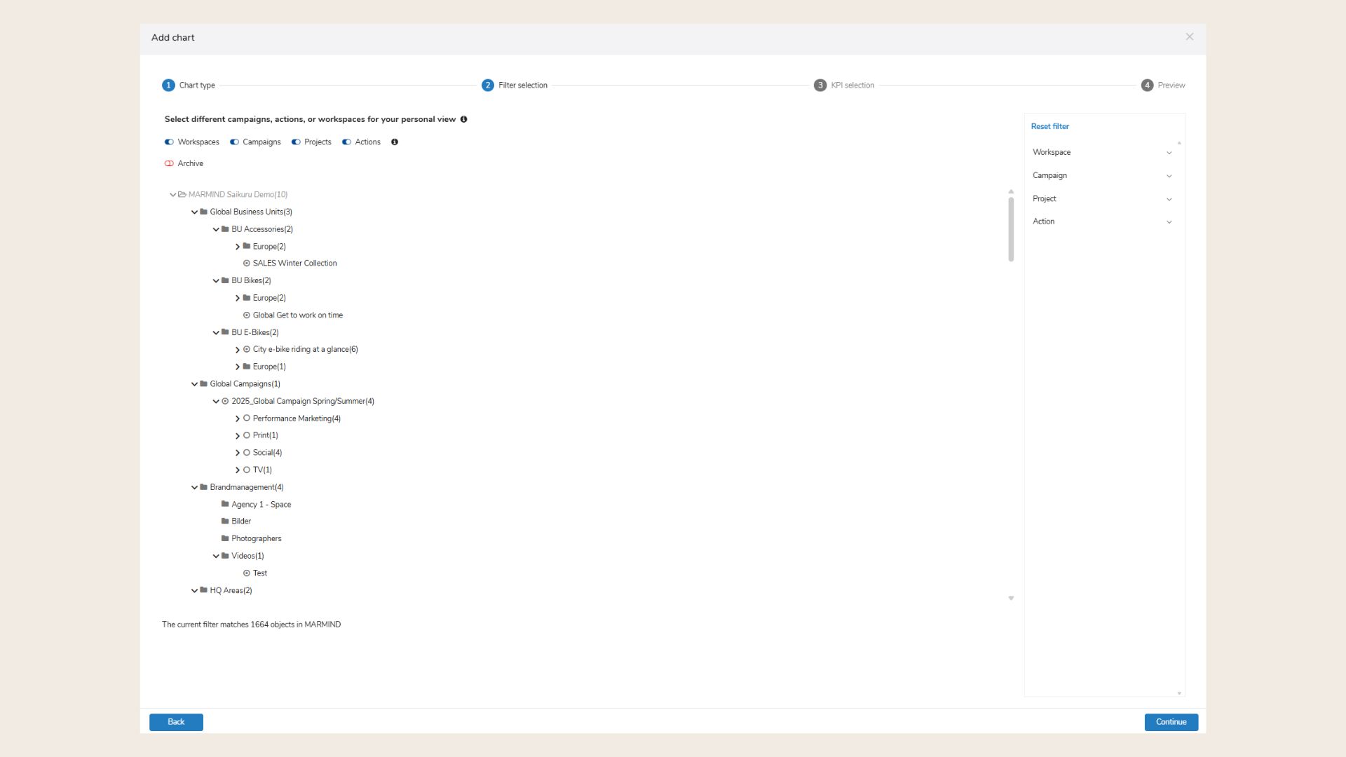This screenshot has height=757, width=1346.
Task: Click the MARMIND Saikuru Demo open-folder icon
Action: coord(182,195)
